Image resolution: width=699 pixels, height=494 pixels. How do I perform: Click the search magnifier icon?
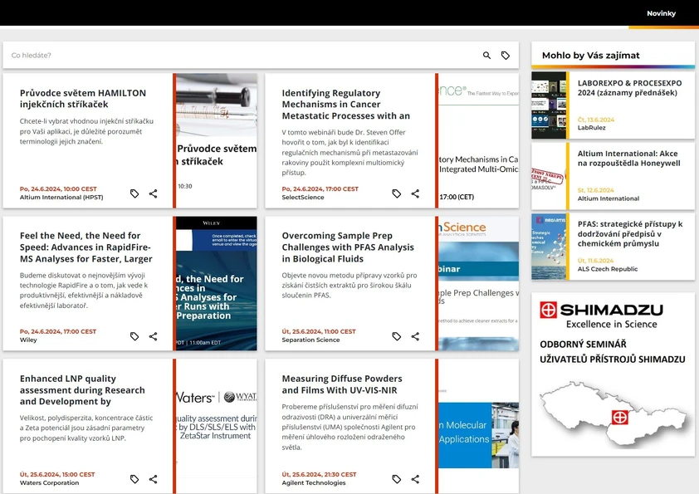486,56
